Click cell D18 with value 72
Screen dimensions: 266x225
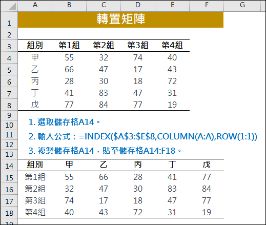point(138,212)
